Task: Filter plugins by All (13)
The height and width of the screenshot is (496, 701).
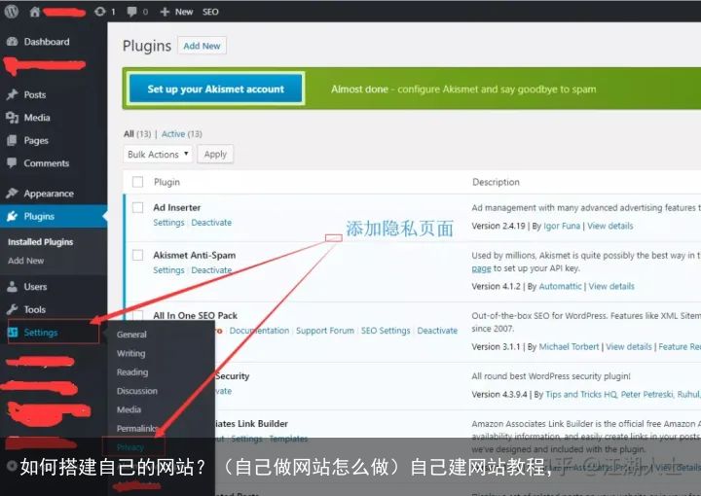Action: [137, 134]
